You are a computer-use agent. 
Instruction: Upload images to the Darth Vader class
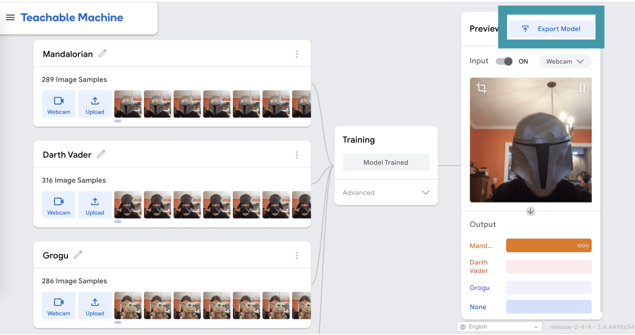click(x=95, y=205)
